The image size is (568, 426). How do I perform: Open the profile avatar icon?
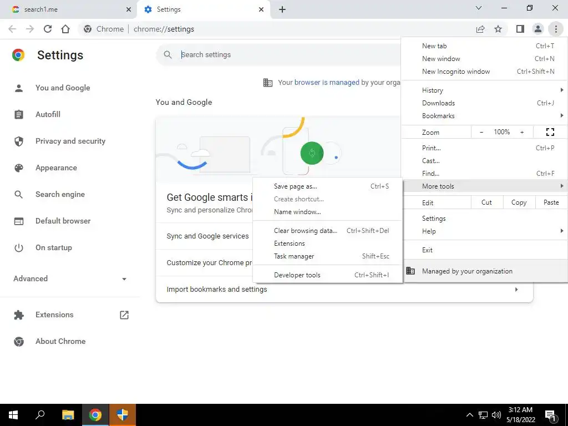(538, 29)
